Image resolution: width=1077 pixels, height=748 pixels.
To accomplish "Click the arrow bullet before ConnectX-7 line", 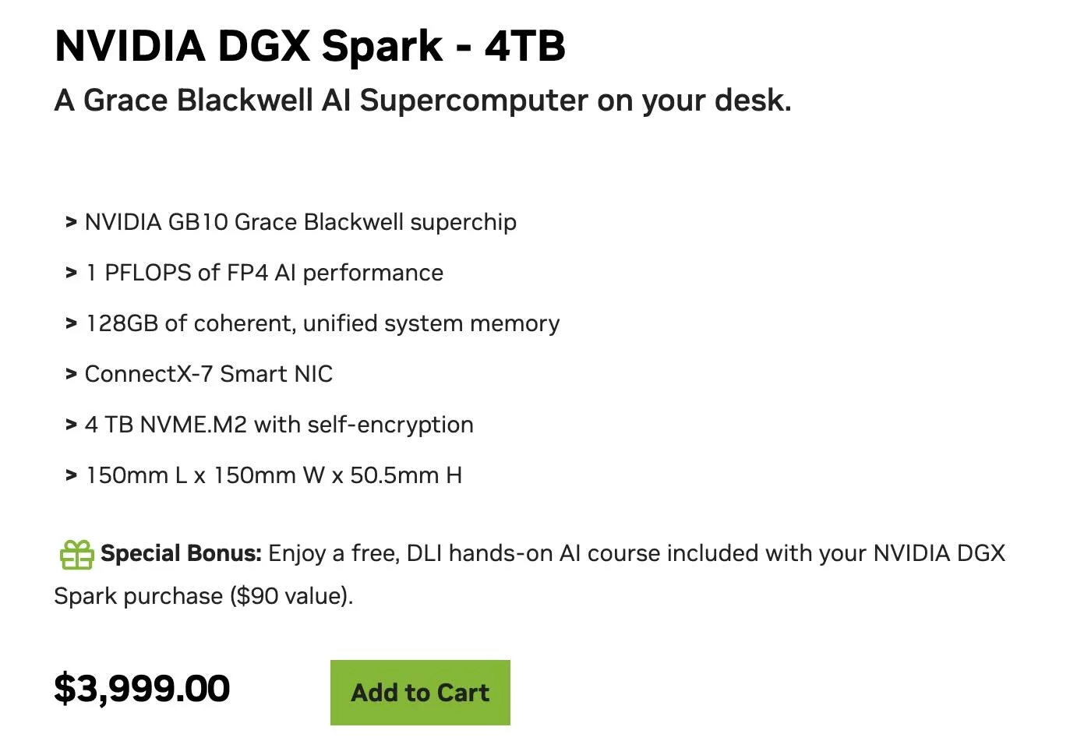I will [71, 375].
